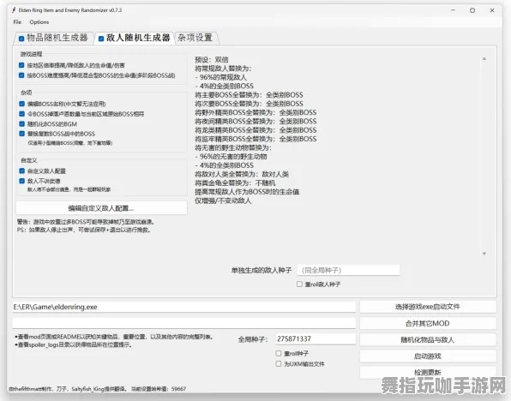Click the 单独生成的敌人种子 label
Image resolution: width=511 pixels, height=401 pixels.
pyautogui.click(x=262, y=270)
